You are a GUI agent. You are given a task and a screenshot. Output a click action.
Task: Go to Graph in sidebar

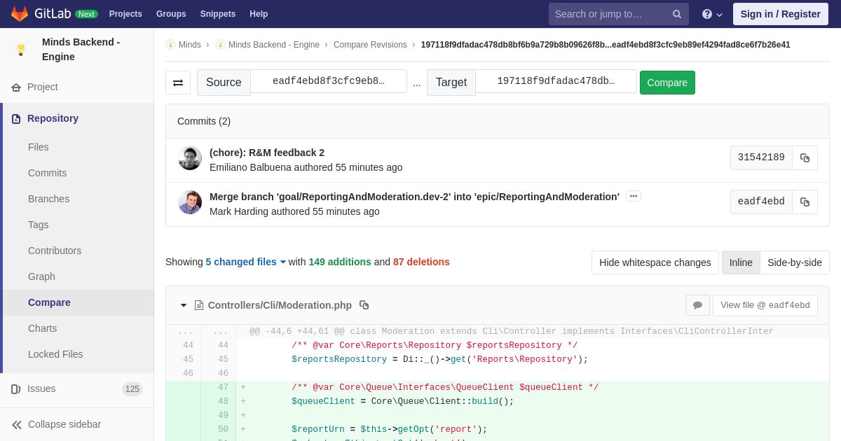pos(41,276)
